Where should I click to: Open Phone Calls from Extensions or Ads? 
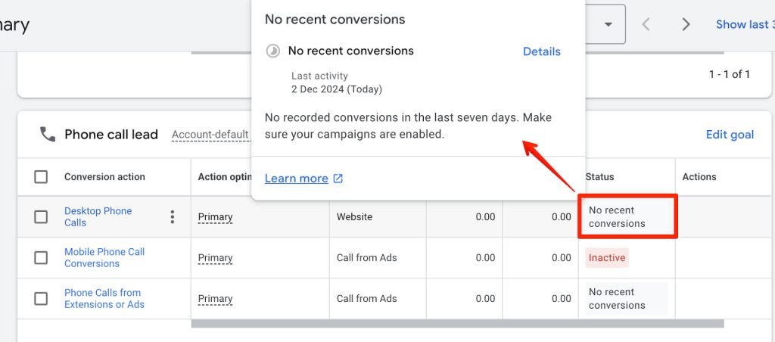(104, 299)
